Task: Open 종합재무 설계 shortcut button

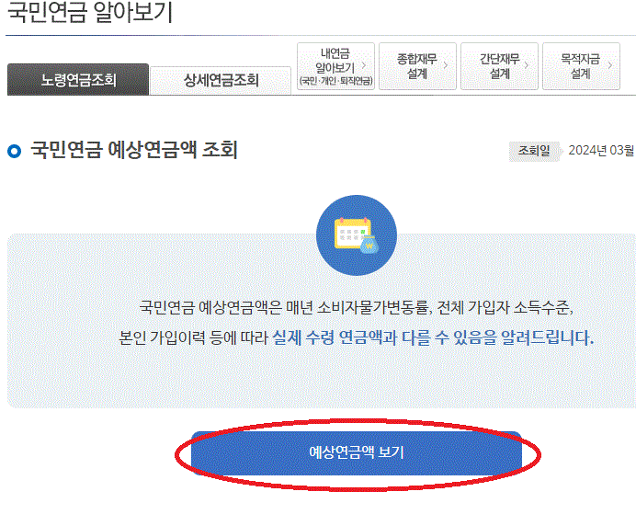Action: [x=417, y=66]
